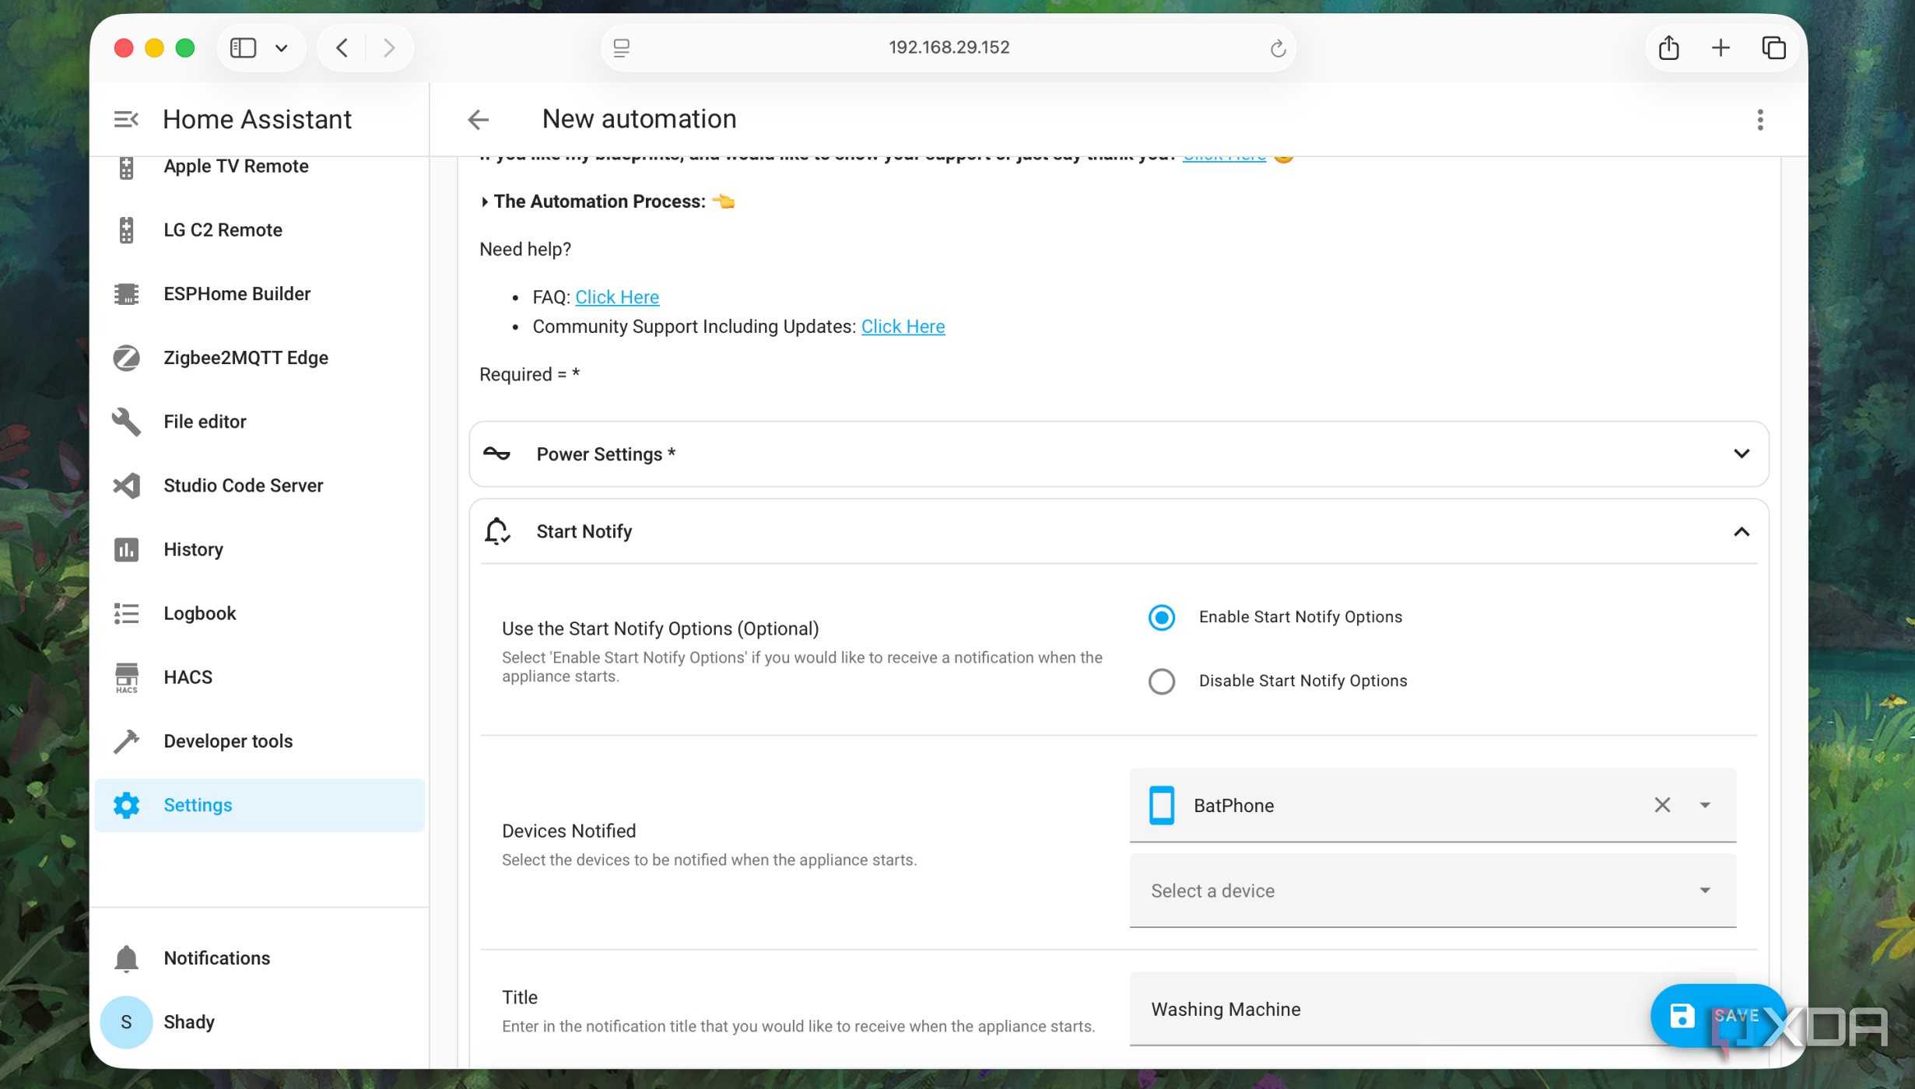Click the Safari share icon
The image size is (1915, 1089).
point(1668,47)
